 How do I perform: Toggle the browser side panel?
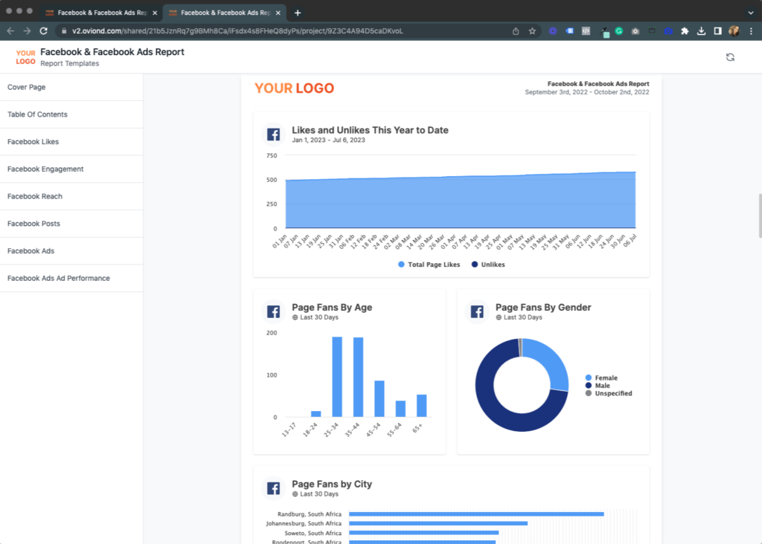tap(717, 31)
